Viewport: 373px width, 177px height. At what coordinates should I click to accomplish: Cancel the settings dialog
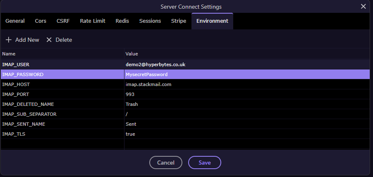coord(166,163)
